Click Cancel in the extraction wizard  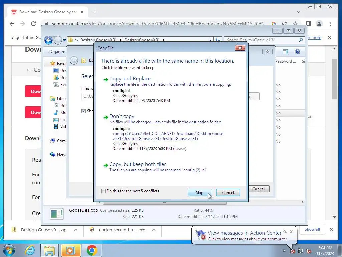click(259, 189)
